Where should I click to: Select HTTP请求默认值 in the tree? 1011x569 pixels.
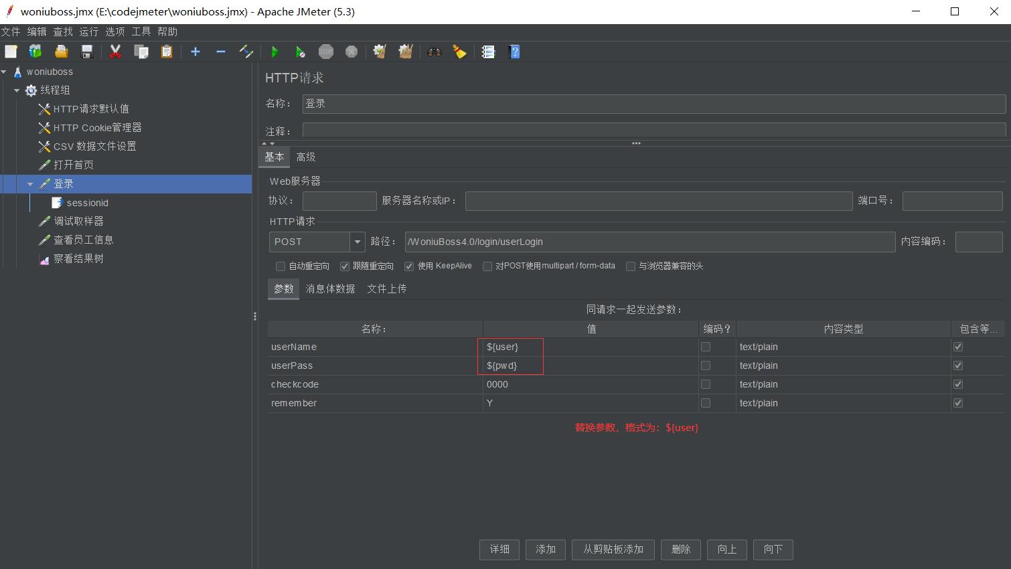(91, 108)
